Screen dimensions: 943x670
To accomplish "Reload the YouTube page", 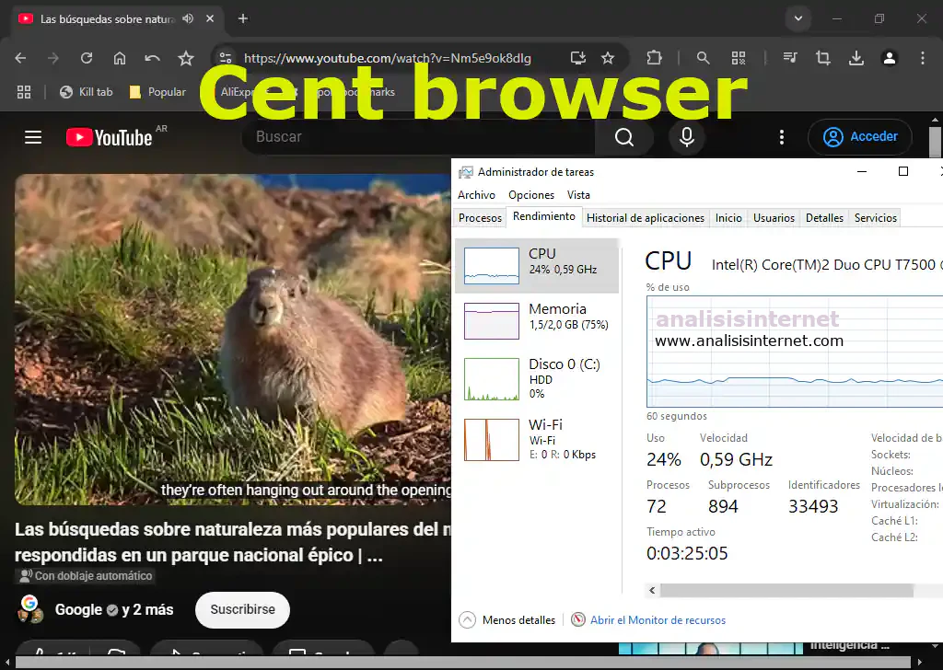I will pyautogui.click(x=87, y=58).
